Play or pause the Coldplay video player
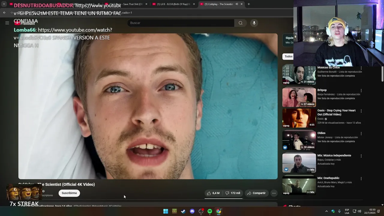Viewport: 384px width, 216px height. [148, 106]
